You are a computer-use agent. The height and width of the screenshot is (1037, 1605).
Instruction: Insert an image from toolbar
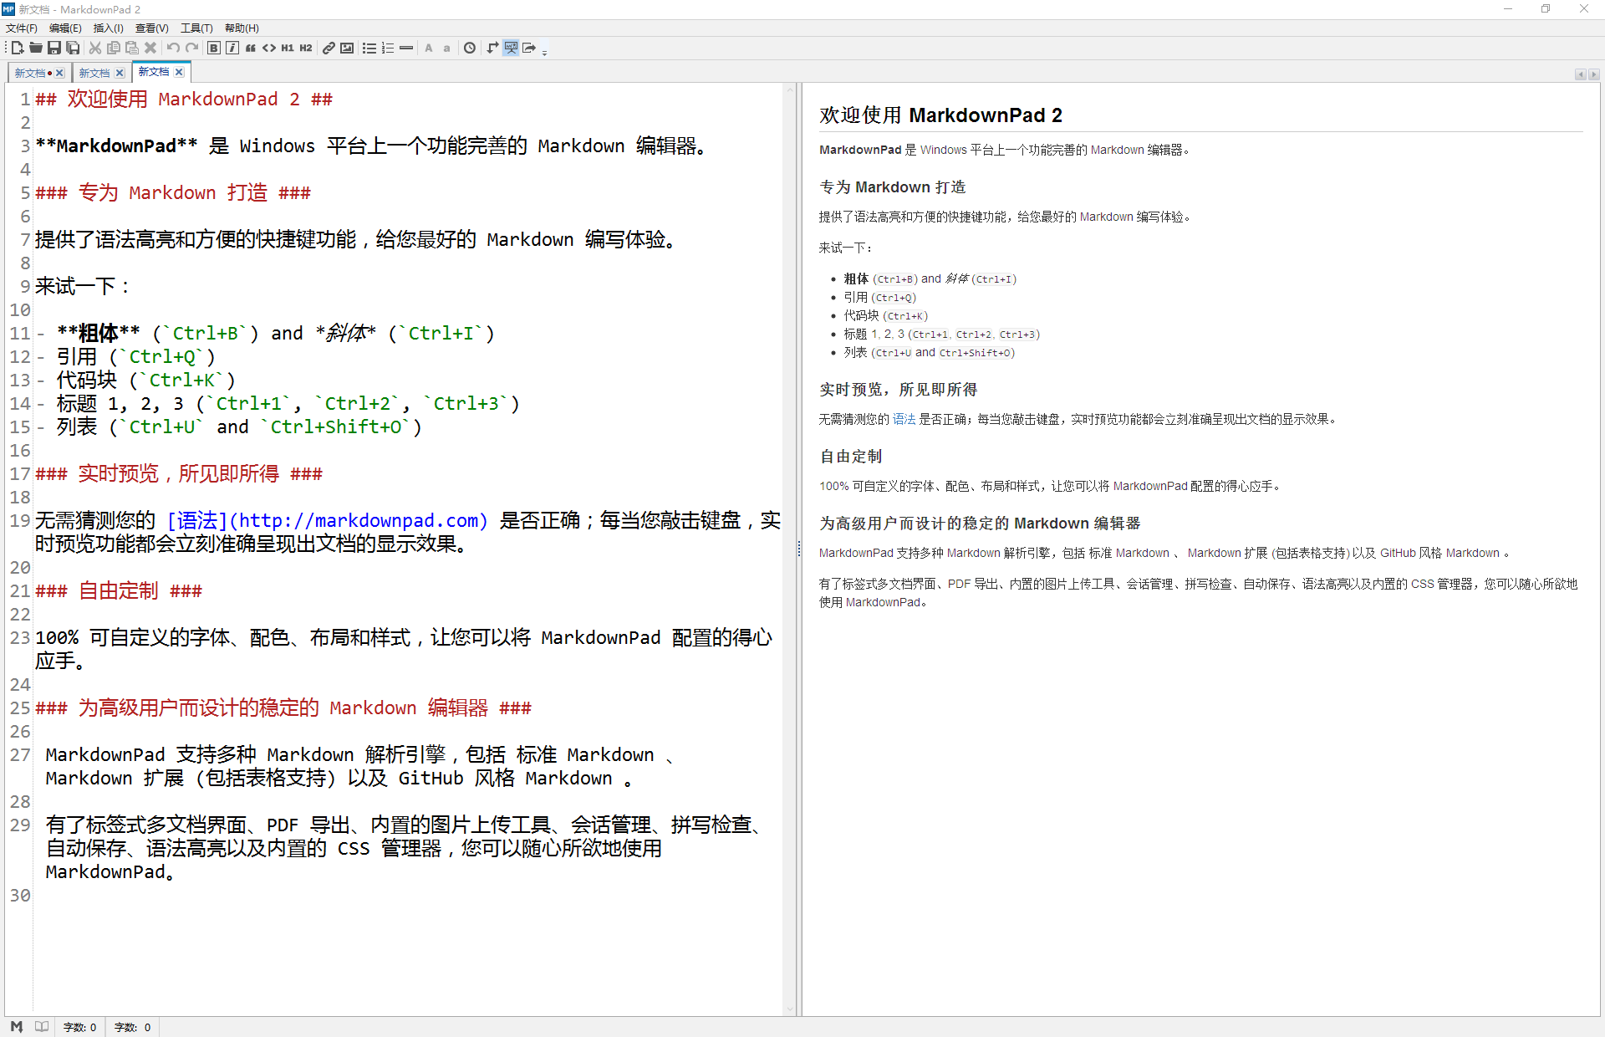point(347,48)
